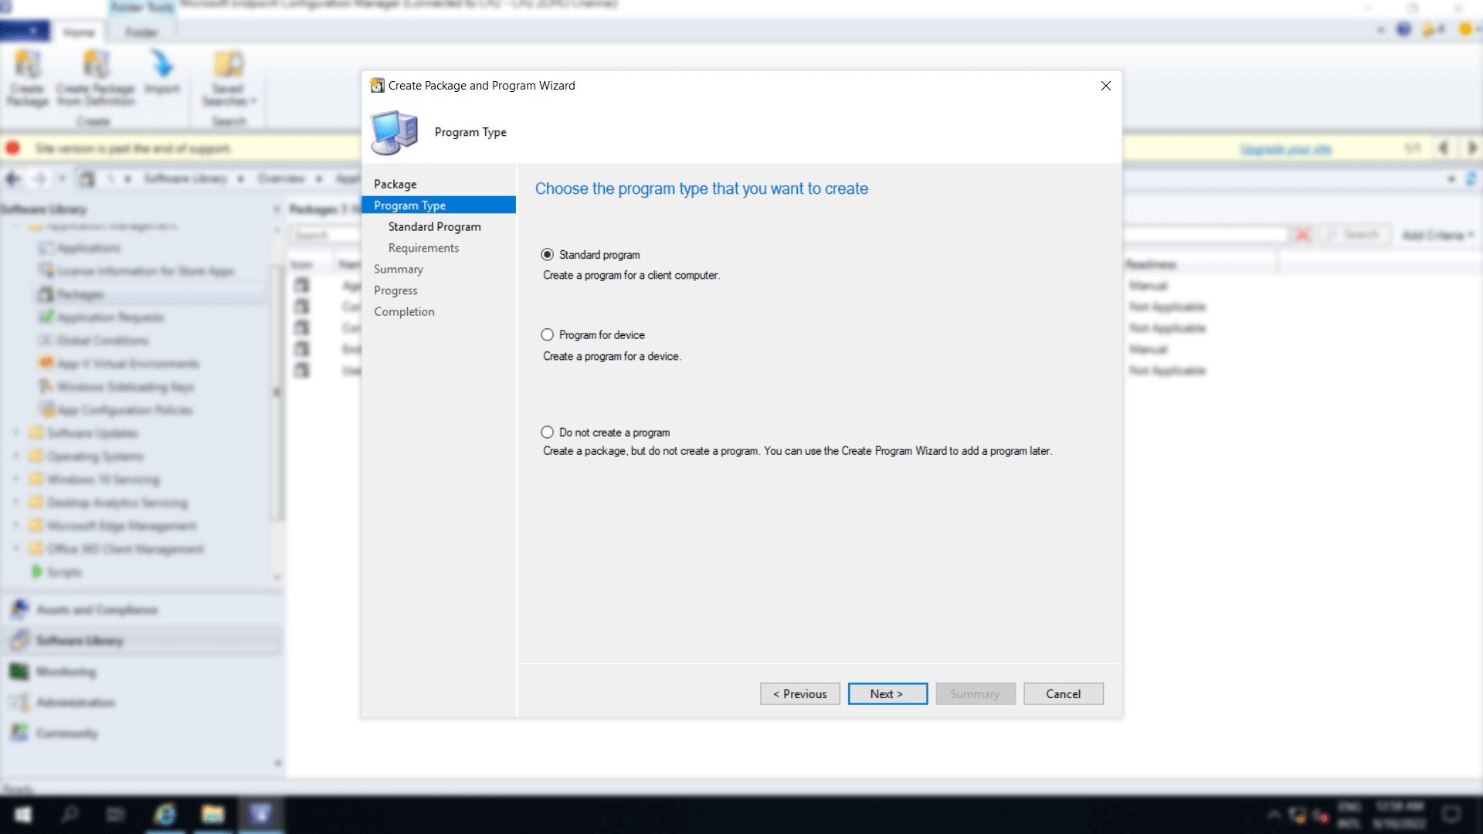The image size is (1483, 834).
Task: Open the Add Criteria dropdown
Action: coord(1437,235)
